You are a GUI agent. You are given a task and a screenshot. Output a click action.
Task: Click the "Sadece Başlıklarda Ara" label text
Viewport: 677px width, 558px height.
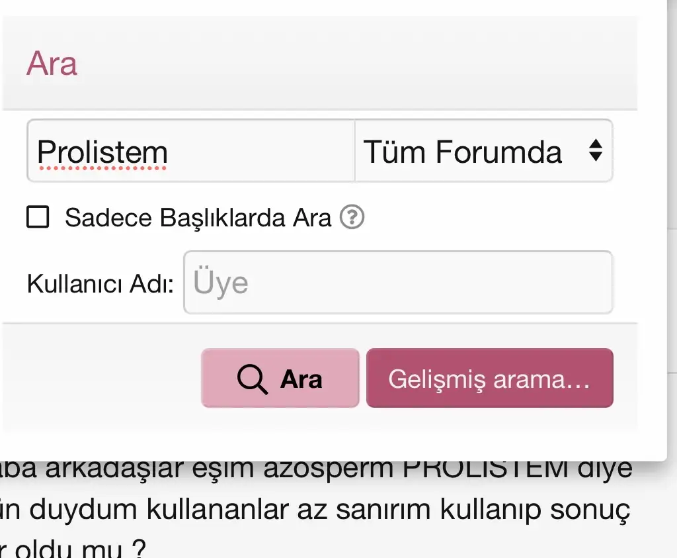(198, 218)
